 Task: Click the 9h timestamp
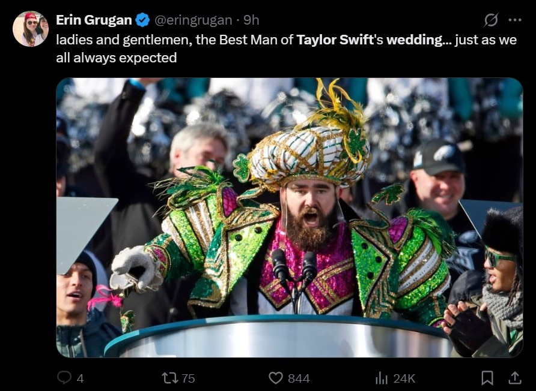tap(251, 20)
